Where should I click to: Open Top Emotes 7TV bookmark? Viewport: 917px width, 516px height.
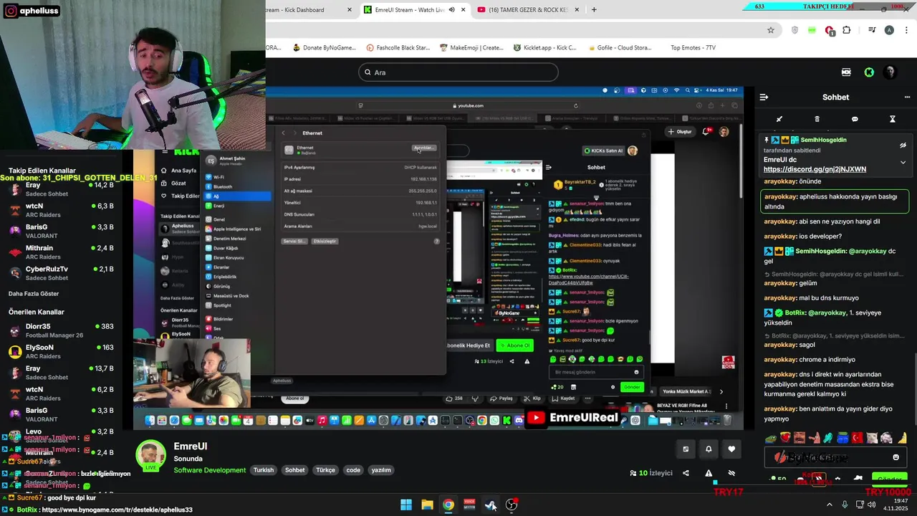(x=692, y=48)
